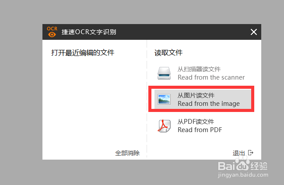The height and width of the screenshot is (185, 284).
Task: Click Read from the scanner text
Action: 211,77
